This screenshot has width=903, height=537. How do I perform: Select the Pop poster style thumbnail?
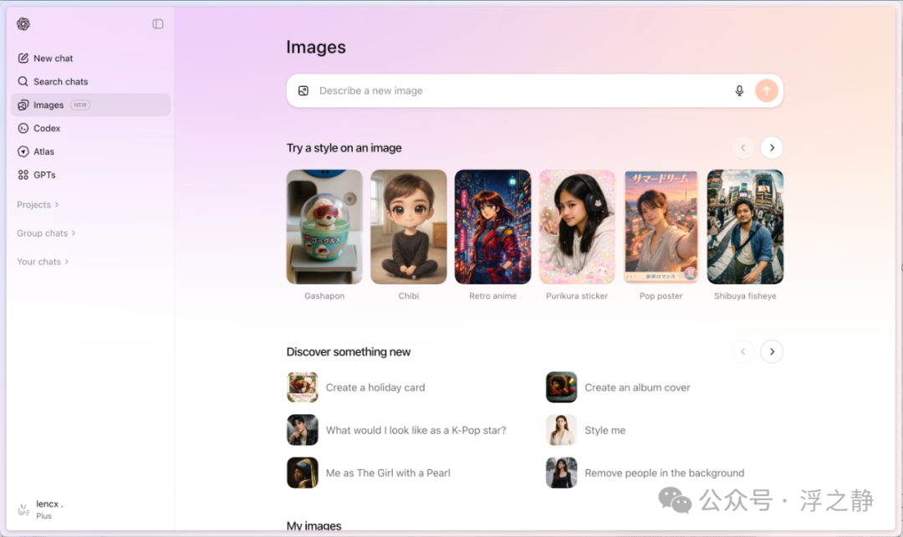pyautogui.click(x=661, y=227)
